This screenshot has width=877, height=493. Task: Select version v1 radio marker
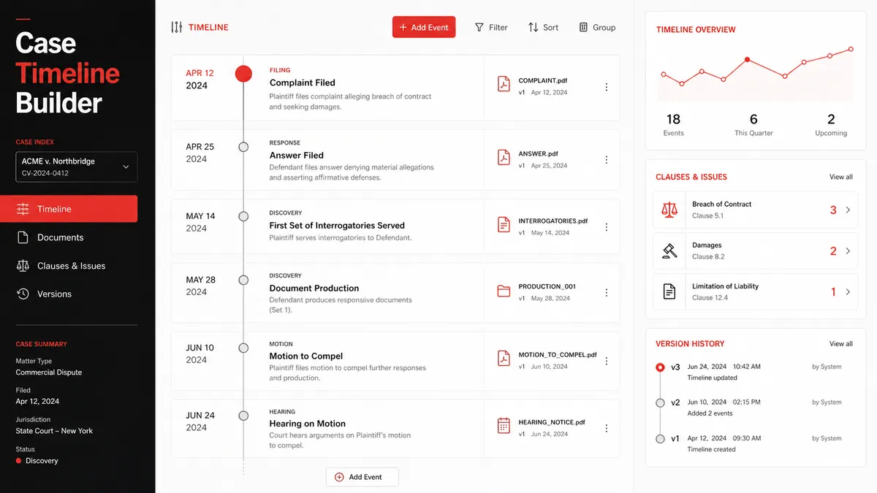click(661, 439)
